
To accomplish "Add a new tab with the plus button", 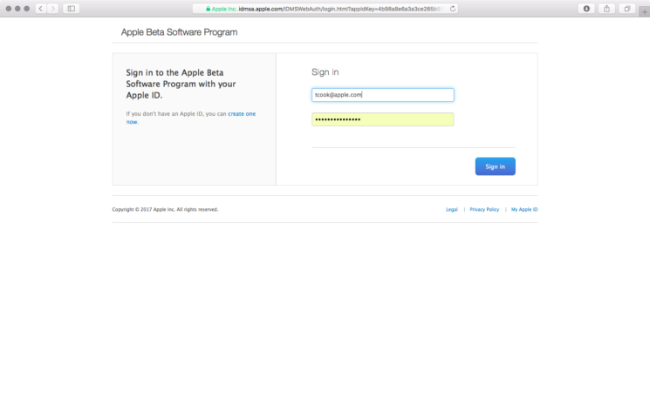I will pyautogui.click(x=645, y=12).
